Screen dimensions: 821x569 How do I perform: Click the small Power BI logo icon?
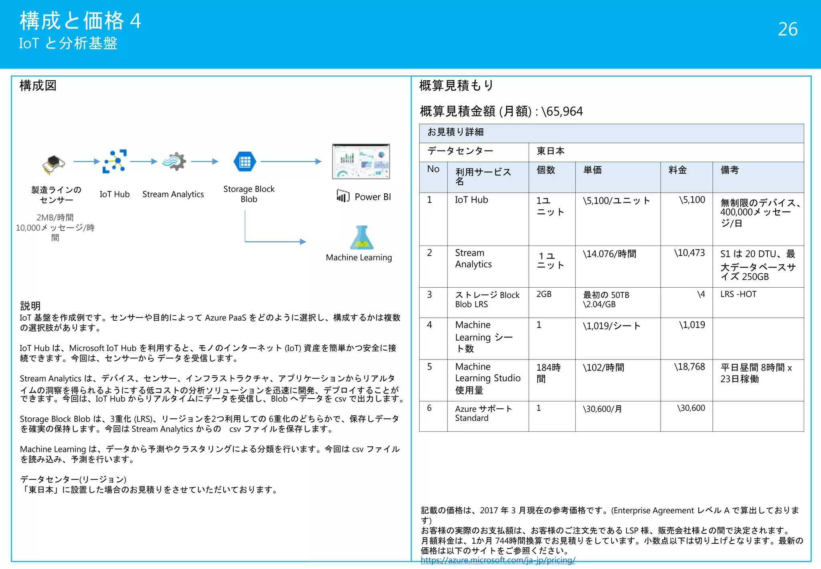click(x=343, y=196)
